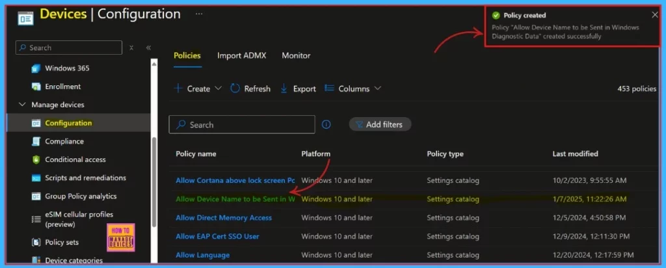The image size is (666, 268).
Task: Switch to the Import ADMX tab
Action: [x=242, y=56]
